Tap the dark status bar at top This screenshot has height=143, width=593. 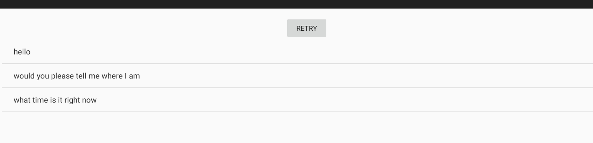click(296, 4)
